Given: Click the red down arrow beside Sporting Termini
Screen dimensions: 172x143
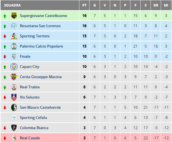Looking at the screenshot, I should point(5,36).
